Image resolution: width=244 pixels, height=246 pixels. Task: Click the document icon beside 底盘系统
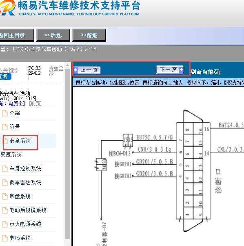[x=5, y=197]
